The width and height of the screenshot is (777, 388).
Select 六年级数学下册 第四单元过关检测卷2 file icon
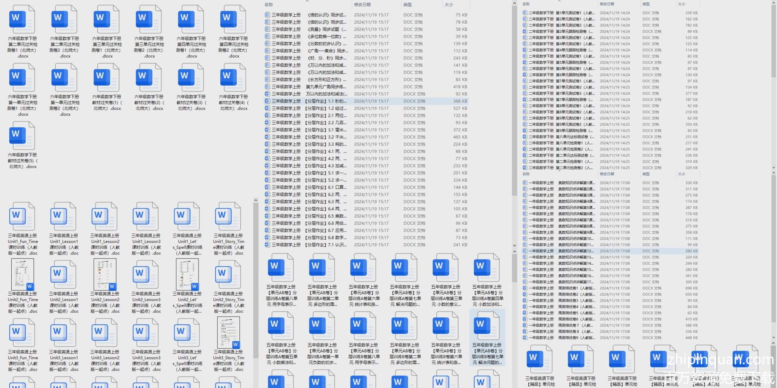tap(233, 19)
